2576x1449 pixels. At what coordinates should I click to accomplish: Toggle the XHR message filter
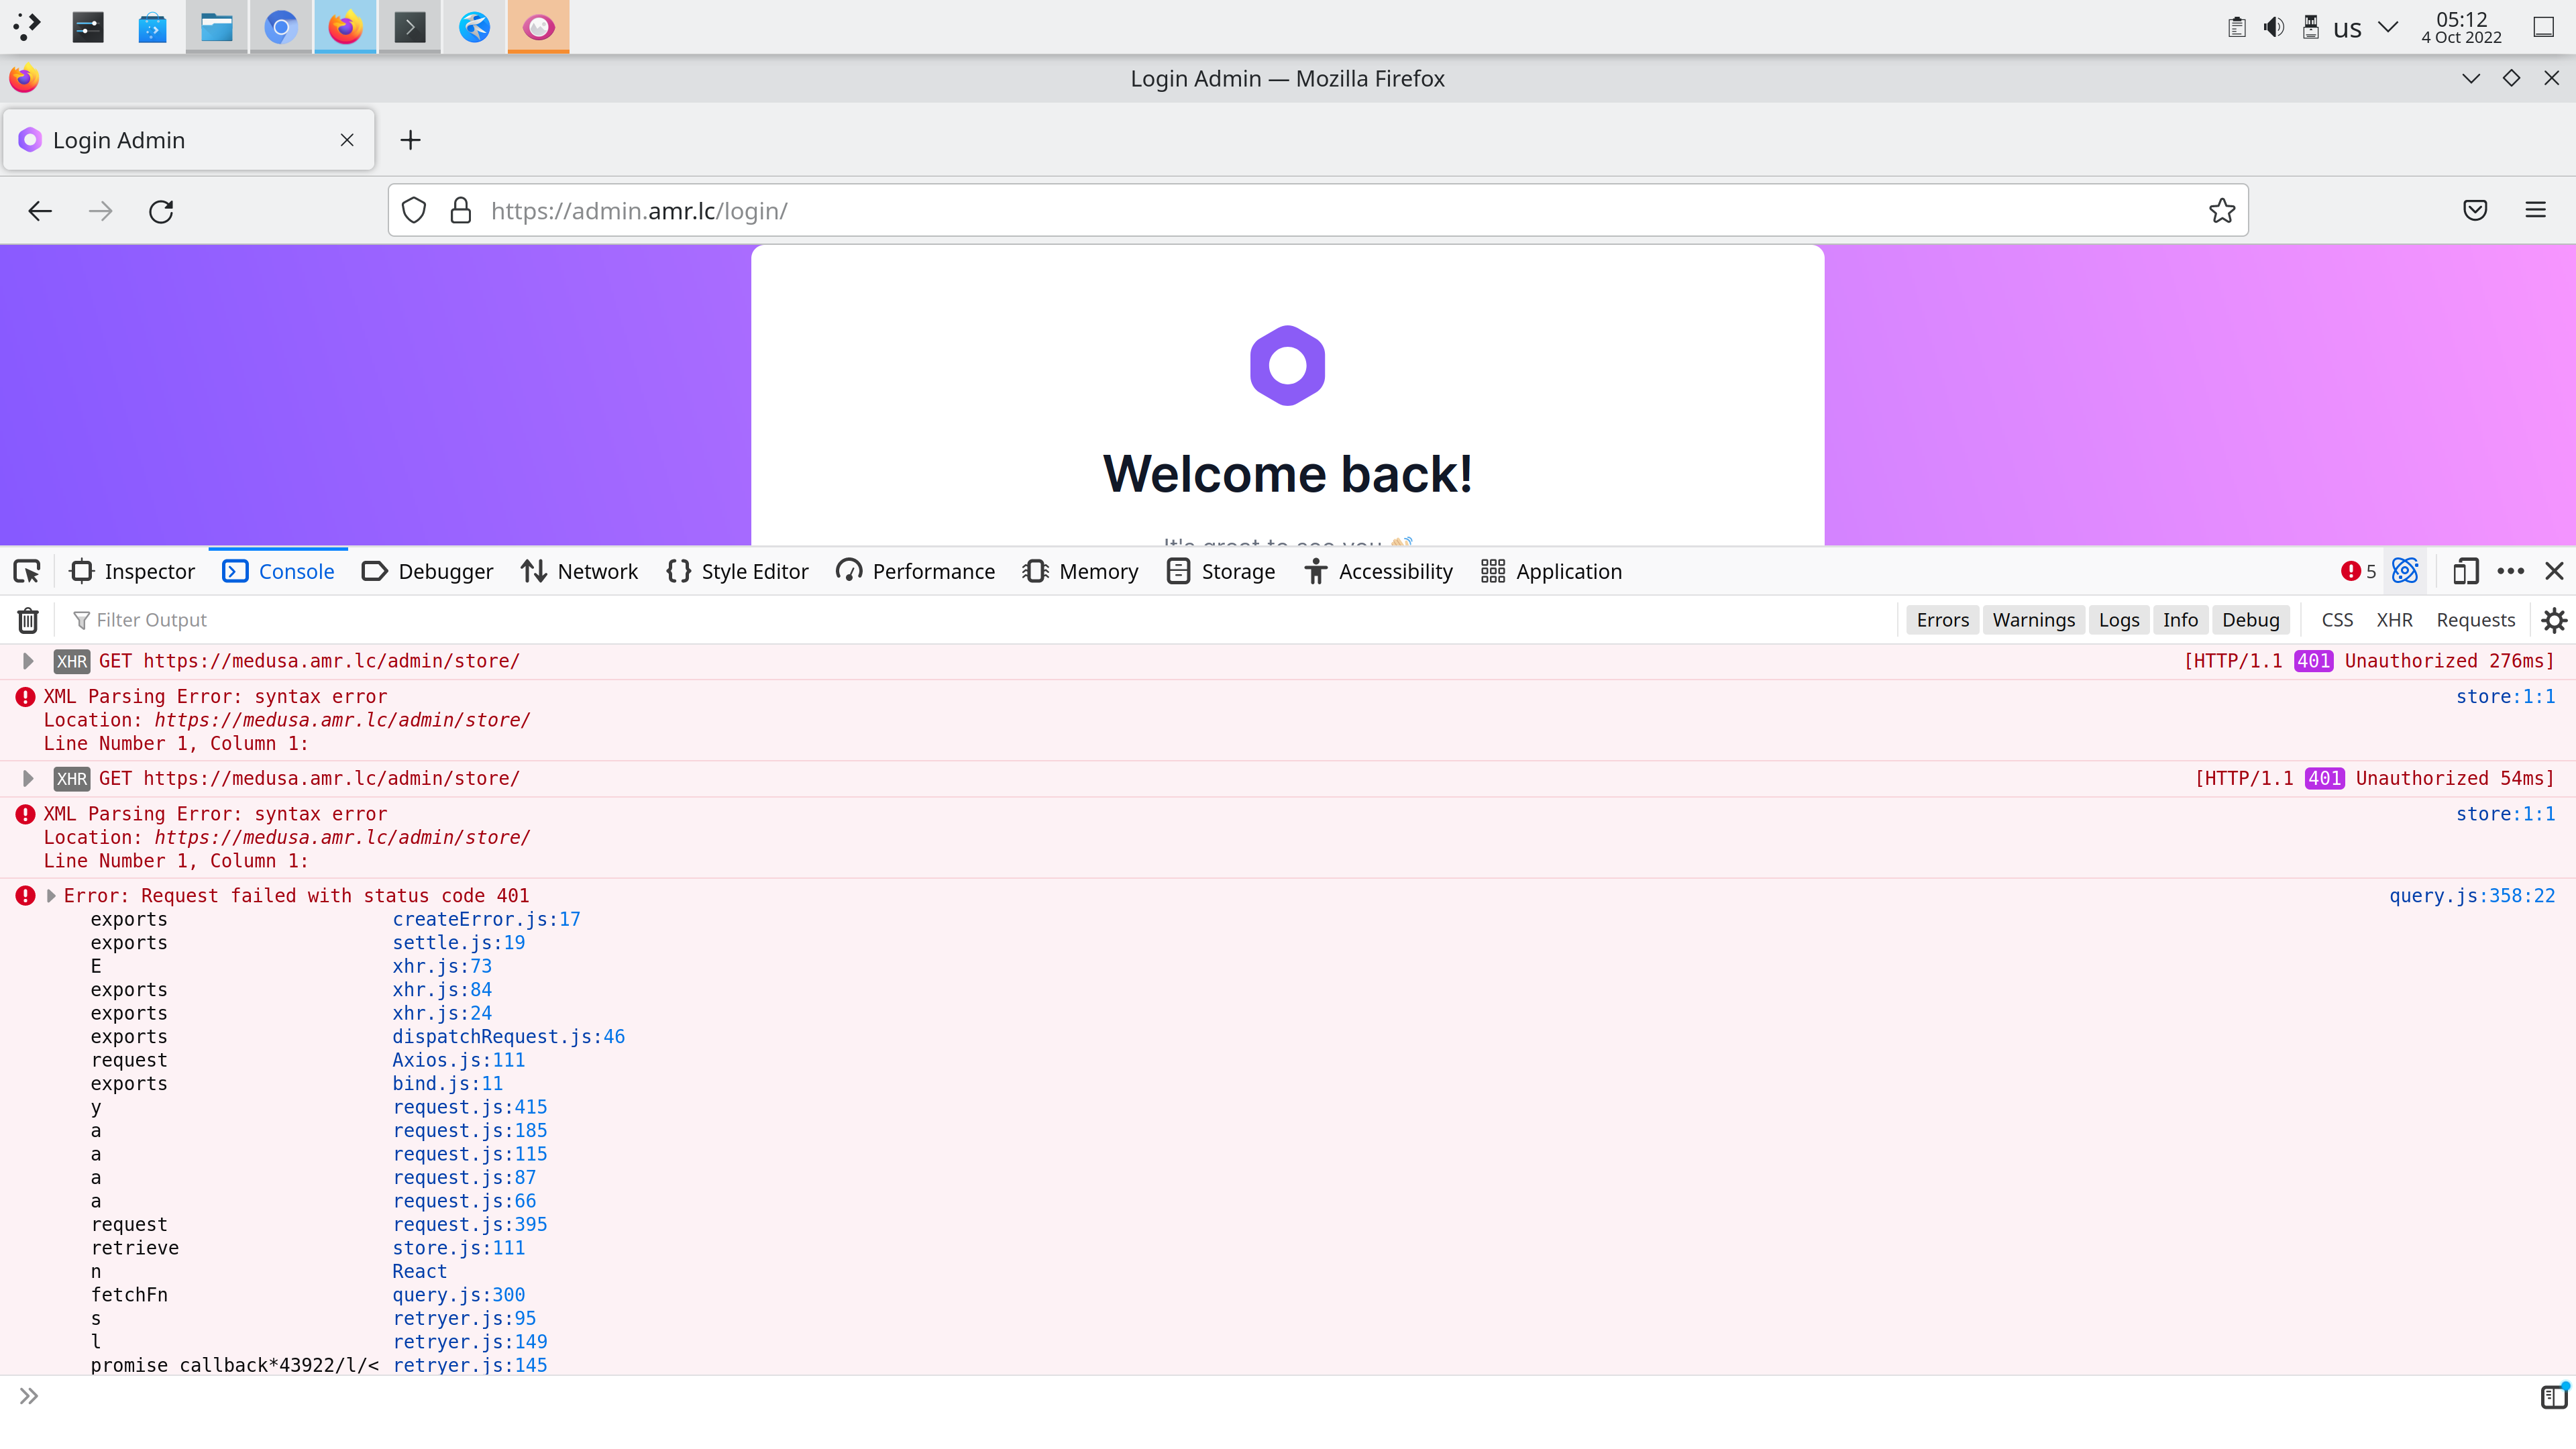(2394, 620)
